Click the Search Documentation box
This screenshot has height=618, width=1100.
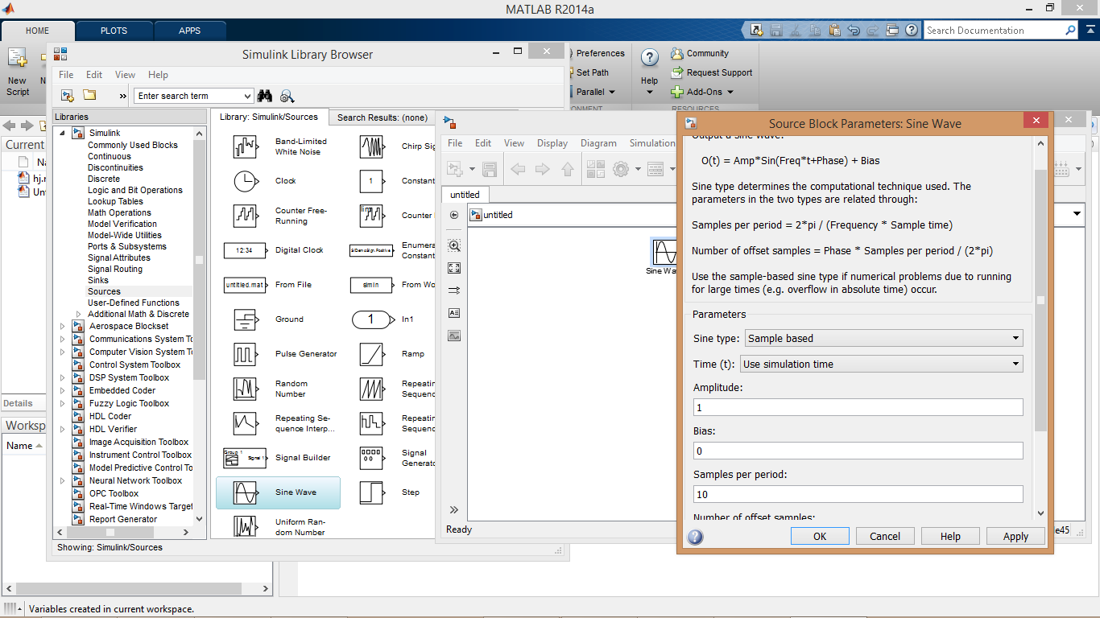(x=1000, y=31)
